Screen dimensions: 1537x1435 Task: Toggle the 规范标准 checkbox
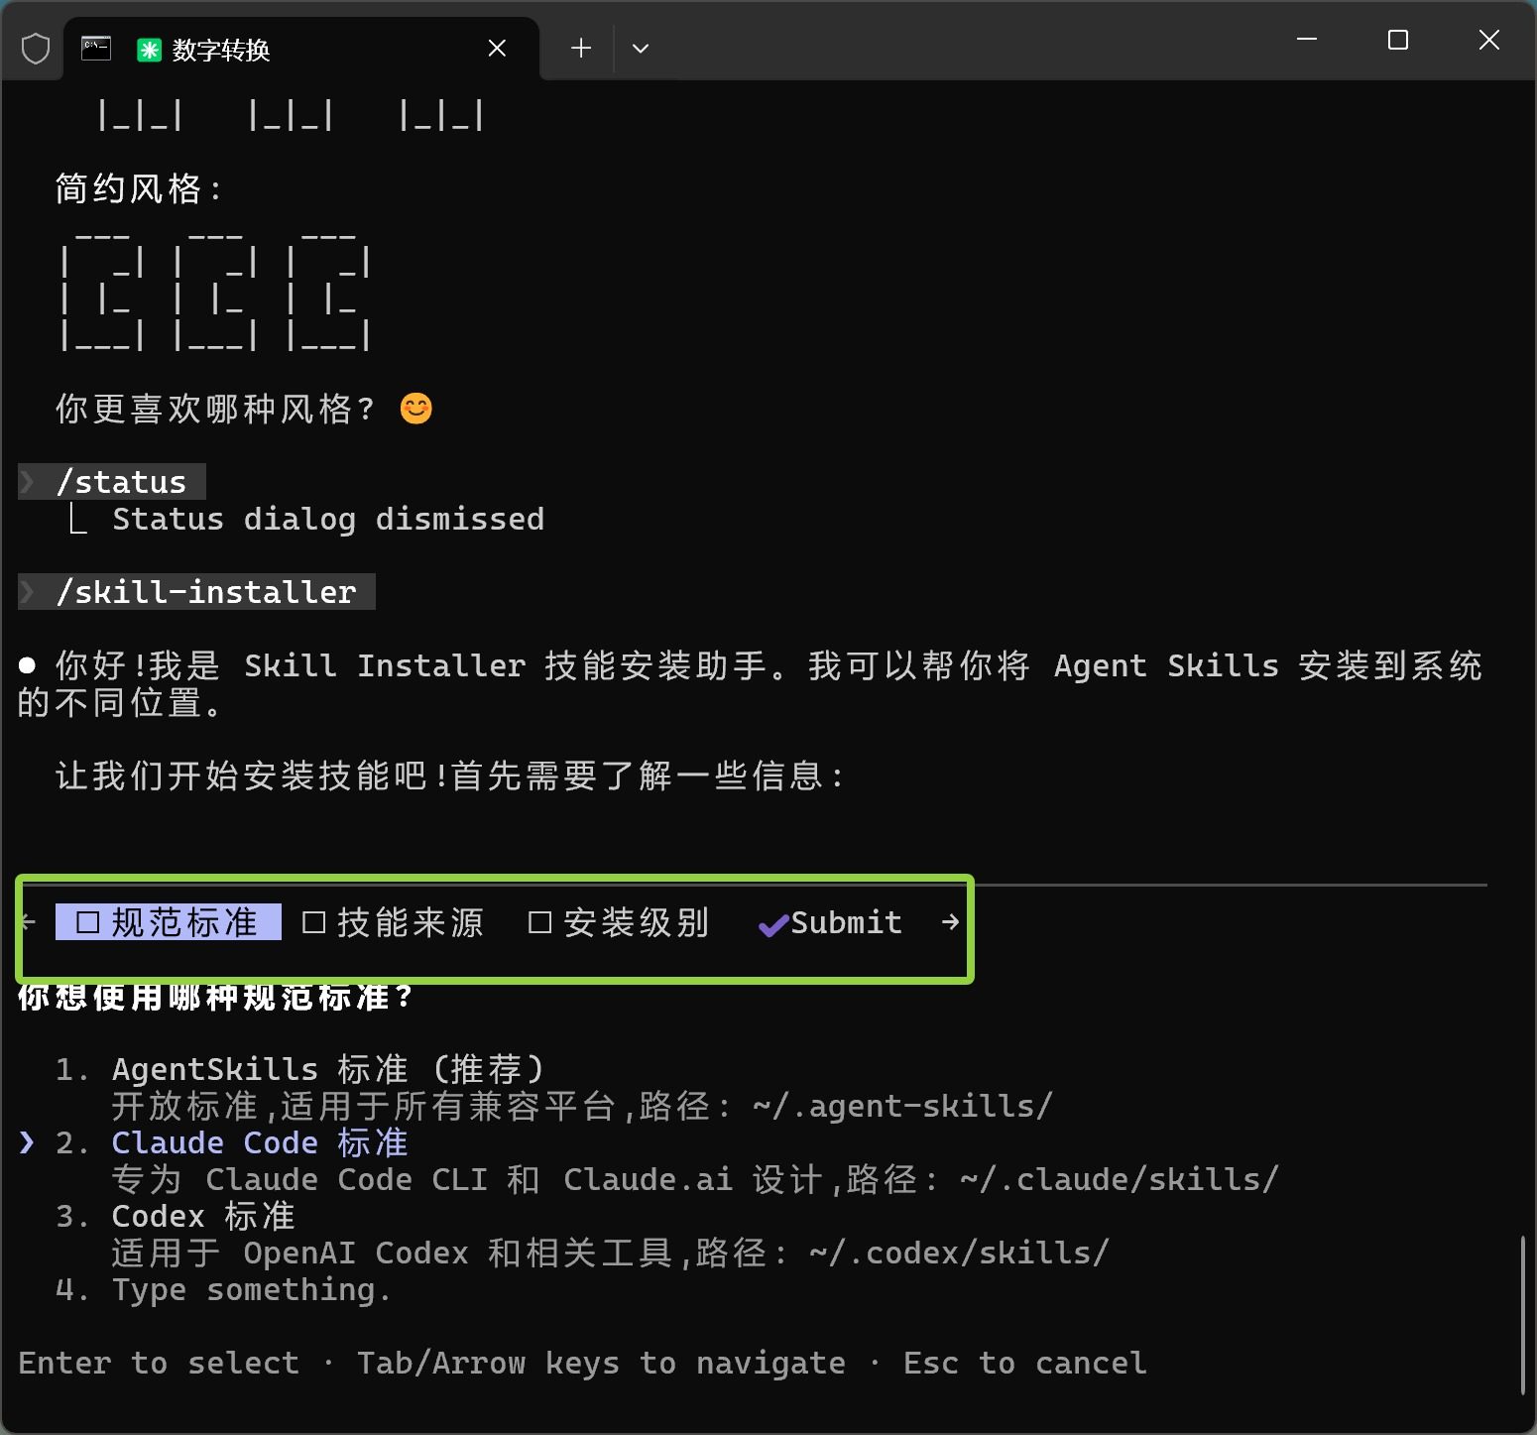88,922
